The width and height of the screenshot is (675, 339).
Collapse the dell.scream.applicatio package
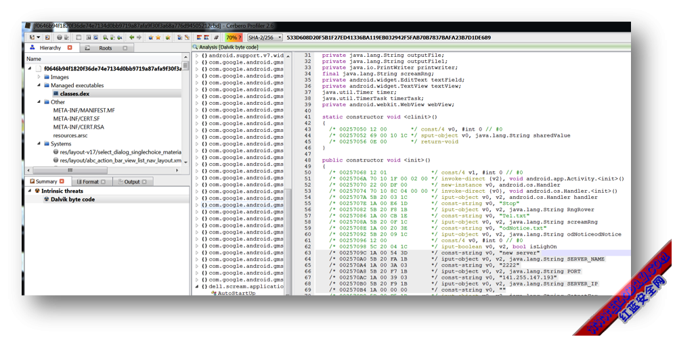(x=197, y=286)
